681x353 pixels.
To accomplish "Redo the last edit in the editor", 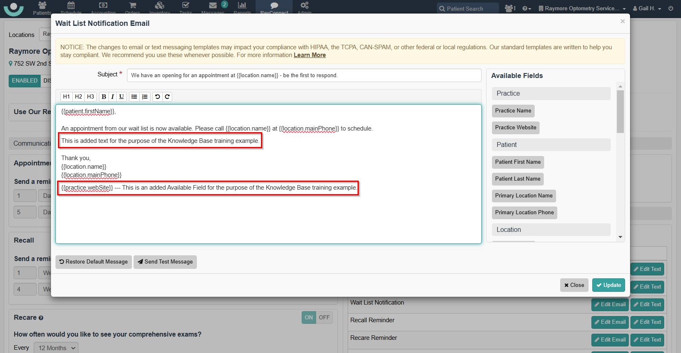I will point(167,97).
